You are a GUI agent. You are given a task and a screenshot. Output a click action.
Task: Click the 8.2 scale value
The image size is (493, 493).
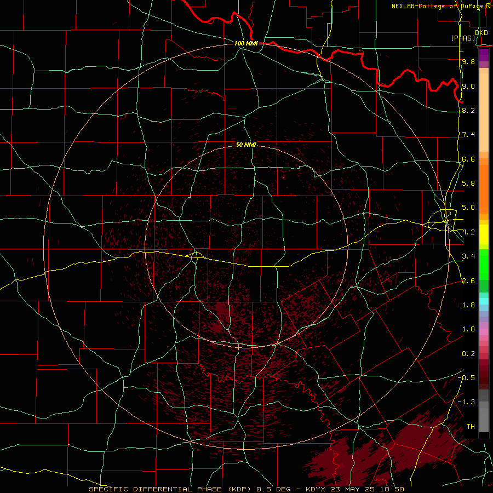click(468, 110)
